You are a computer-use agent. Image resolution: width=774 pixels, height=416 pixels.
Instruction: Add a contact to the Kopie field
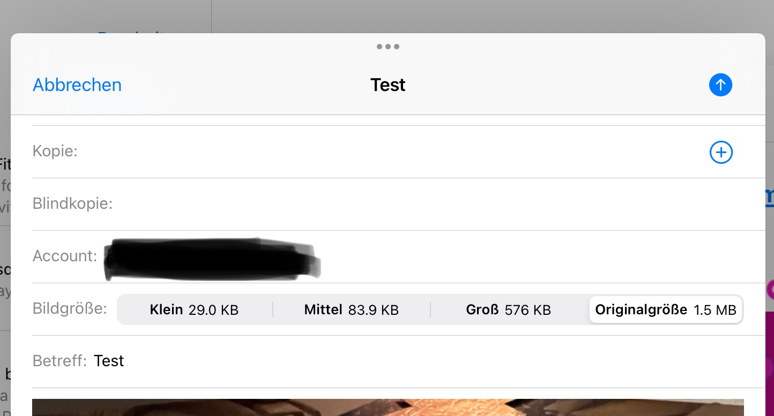[721, 153]
